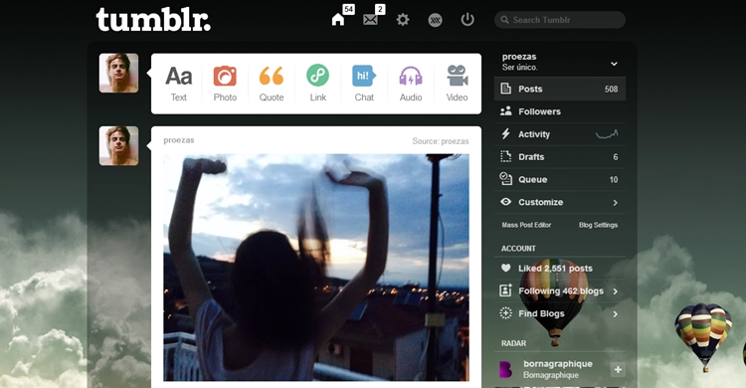This screenshot has width=746, height=388.
Task: Follow bornagraphique with plus button
Action: [x=618, y=369]
